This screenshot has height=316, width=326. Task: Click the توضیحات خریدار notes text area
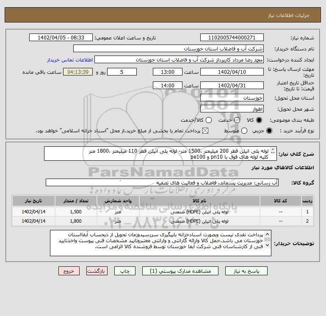click(160, 243)
